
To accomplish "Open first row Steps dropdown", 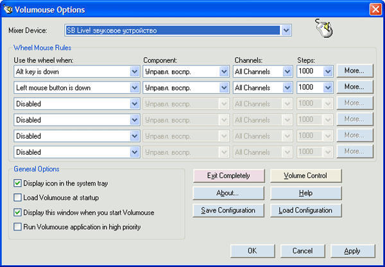I will (x=327, y=72).
